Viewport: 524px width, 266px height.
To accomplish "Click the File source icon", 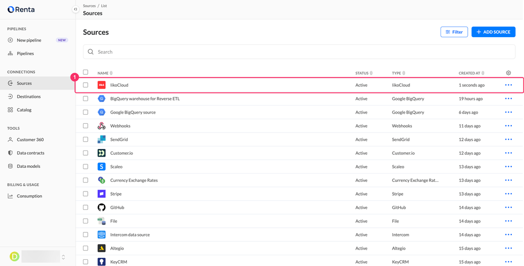I will click(x=101, y=221).
